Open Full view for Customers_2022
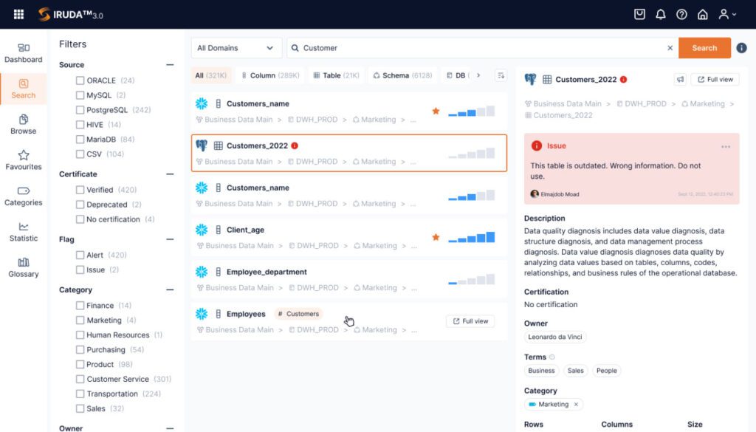 pos(715,79)
